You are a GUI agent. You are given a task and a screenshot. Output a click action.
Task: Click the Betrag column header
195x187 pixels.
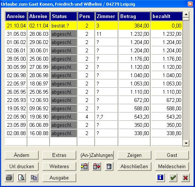[x=135, y=16]
